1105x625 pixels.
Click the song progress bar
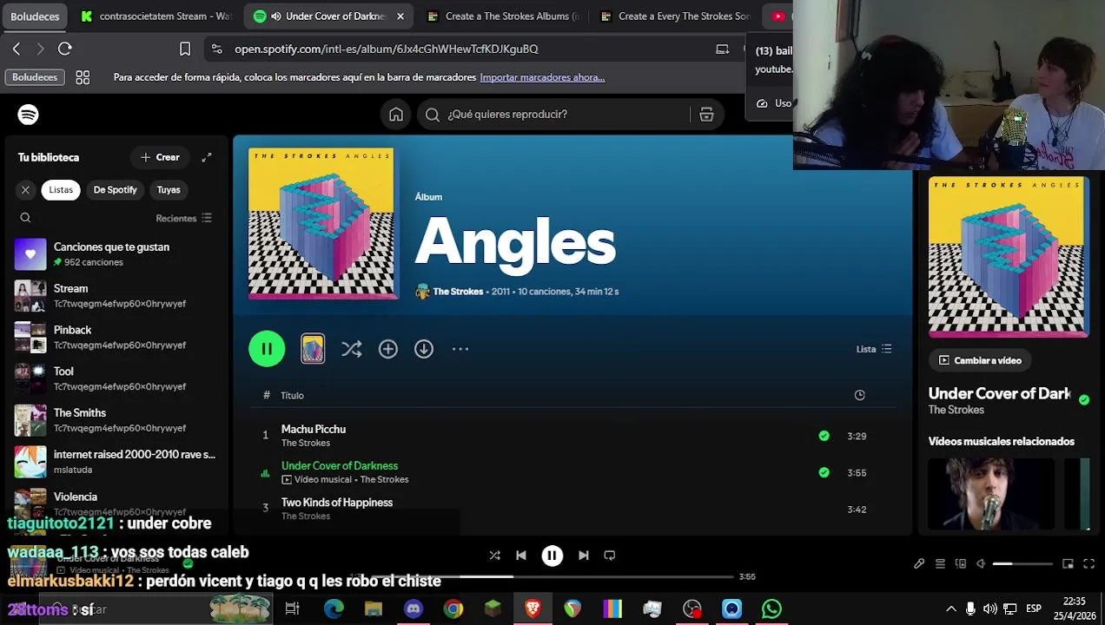(552, 576)
